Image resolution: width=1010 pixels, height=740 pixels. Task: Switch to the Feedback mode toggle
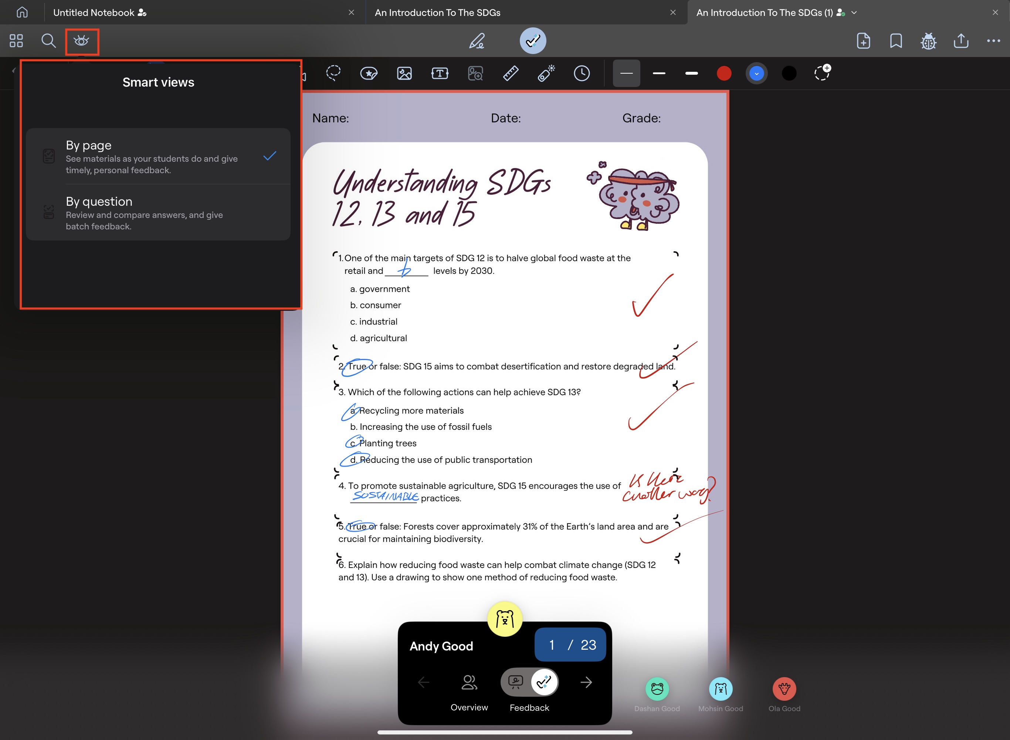544,682
